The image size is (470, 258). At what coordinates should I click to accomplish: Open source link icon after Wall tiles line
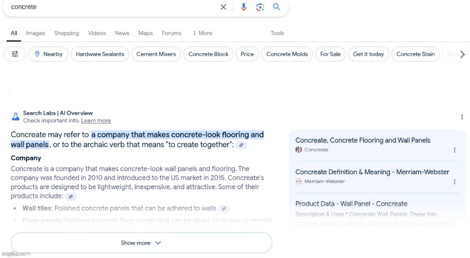pyautogui.click(x=224, y=209)
